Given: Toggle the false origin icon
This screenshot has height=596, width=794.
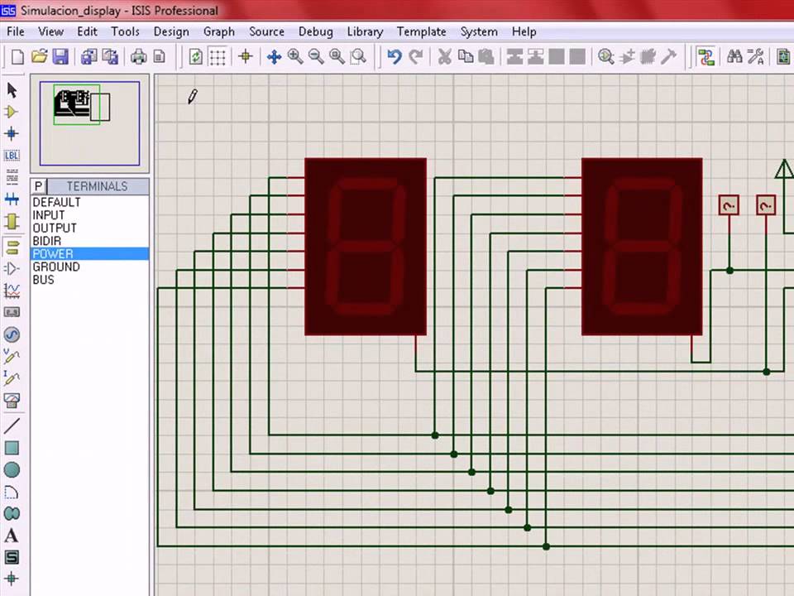Looking at the screenshot, I should pos(246,56).
